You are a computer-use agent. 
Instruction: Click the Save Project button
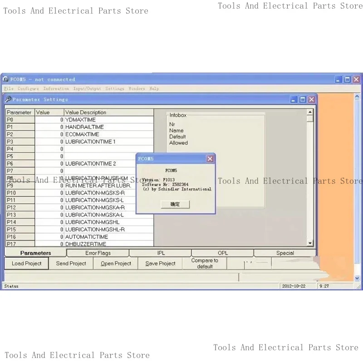click(x=160, y=264)
